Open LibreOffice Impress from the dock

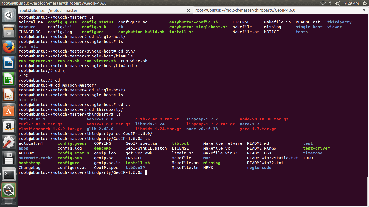[9, 95]
